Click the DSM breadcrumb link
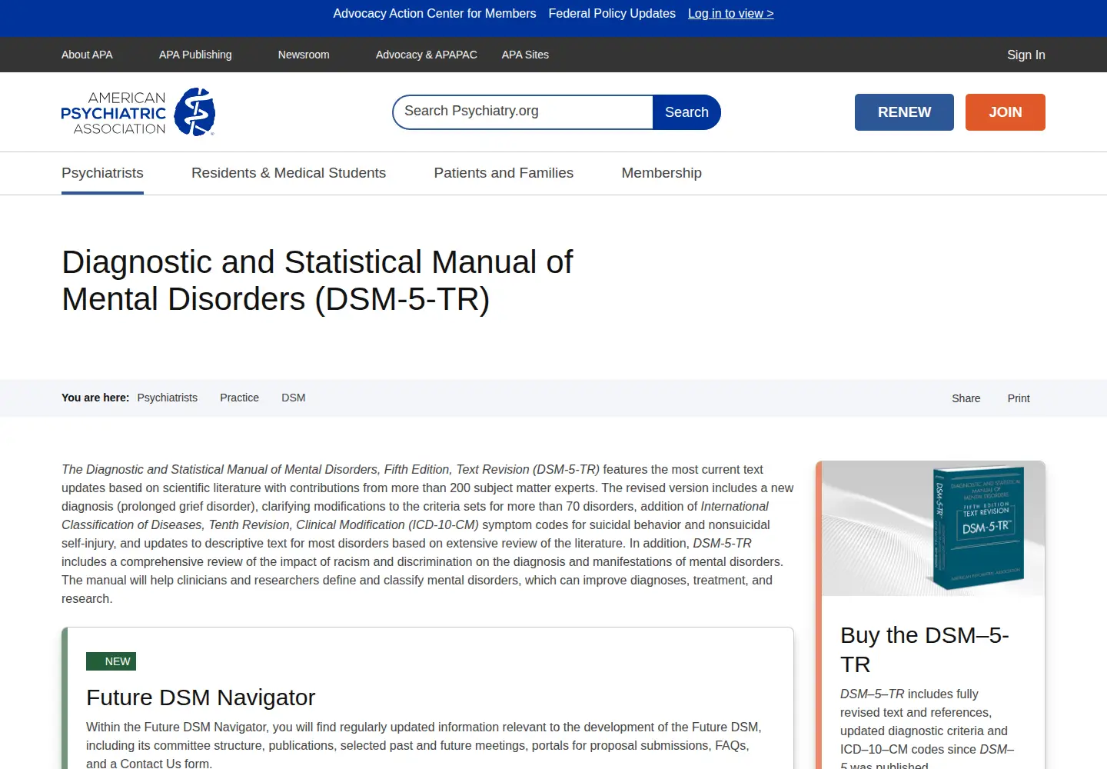Image resolution: width=1107 pixels, height=769 pixels. pos(294,398)
